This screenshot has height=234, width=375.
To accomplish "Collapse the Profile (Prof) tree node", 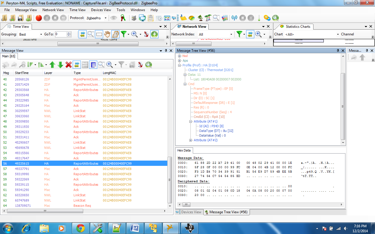I will click(180, 65).
